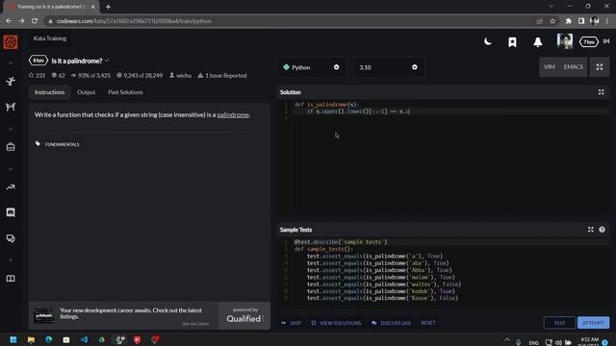This screenshot has width=616, height=346.
Task: Show hidden system tray icons
Action: [x=507, y=340]
